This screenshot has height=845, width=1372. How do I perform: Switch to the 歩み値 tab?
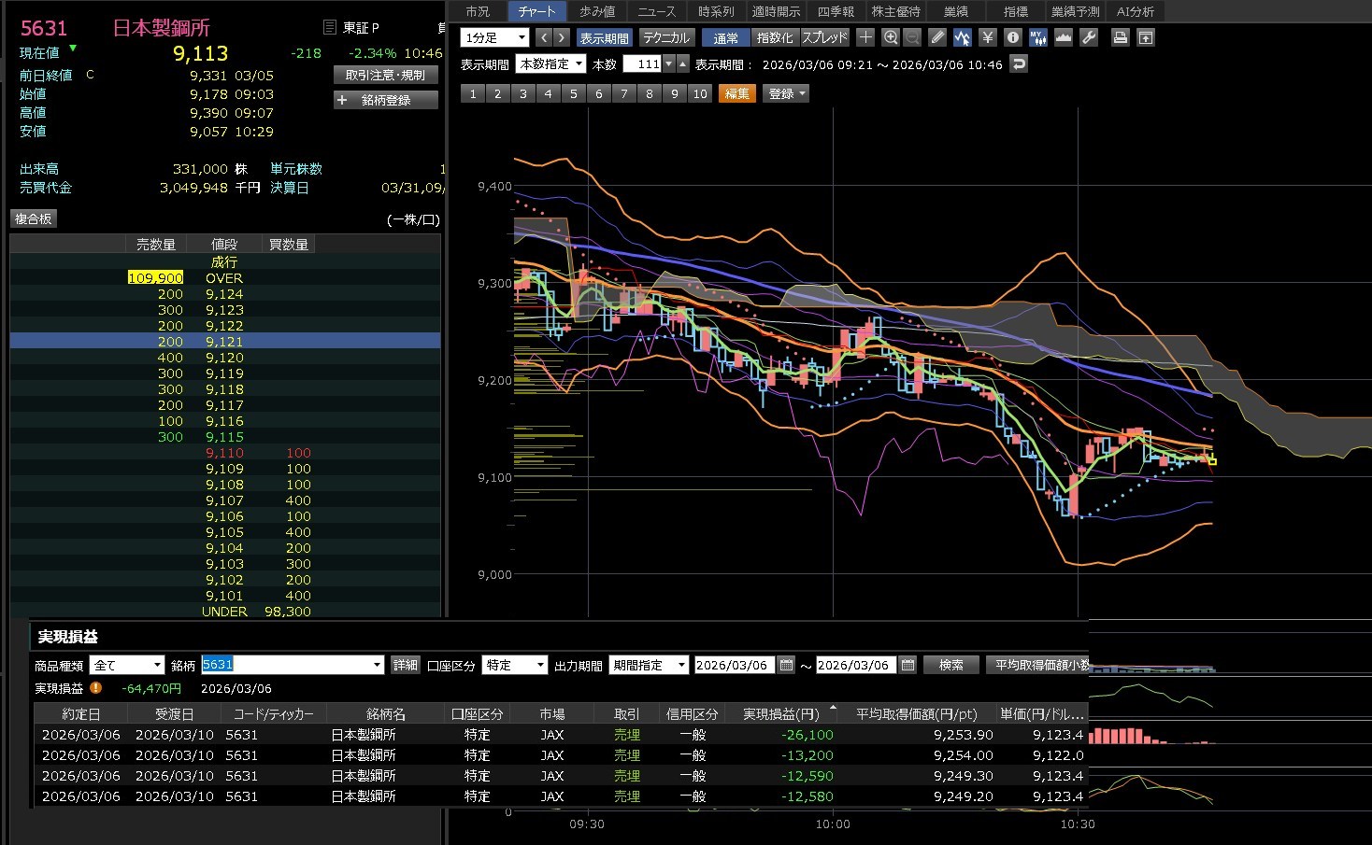pyautogui.click(x=596, y=11)
